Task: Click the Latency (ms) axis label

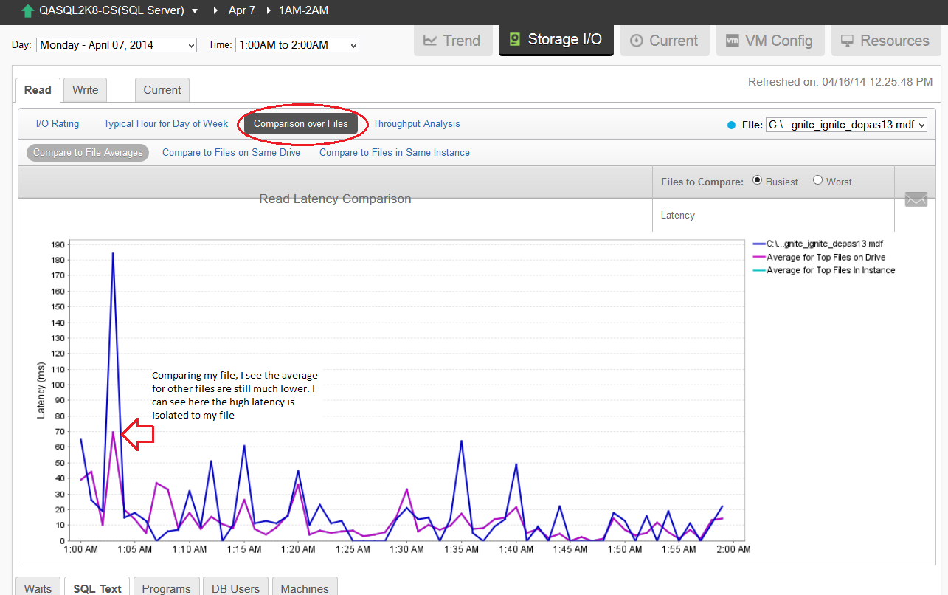Action: [x=41, y=390]
